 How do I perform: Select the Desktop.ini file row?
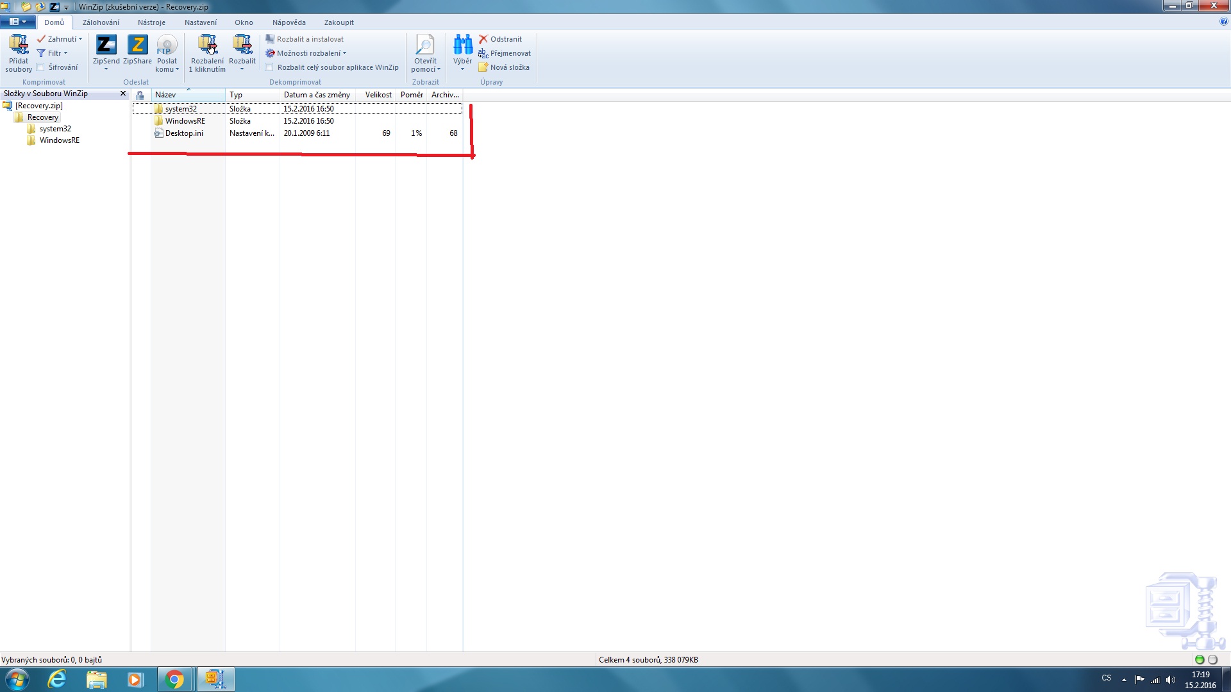(x=184, y=133)
